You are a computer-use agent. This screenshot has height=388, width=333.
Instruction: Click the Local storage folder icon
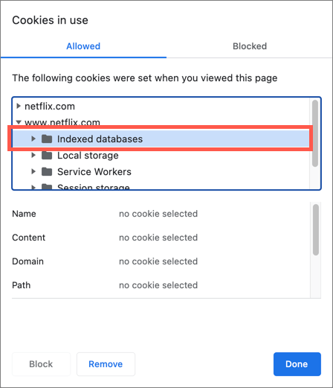(47, 156)
